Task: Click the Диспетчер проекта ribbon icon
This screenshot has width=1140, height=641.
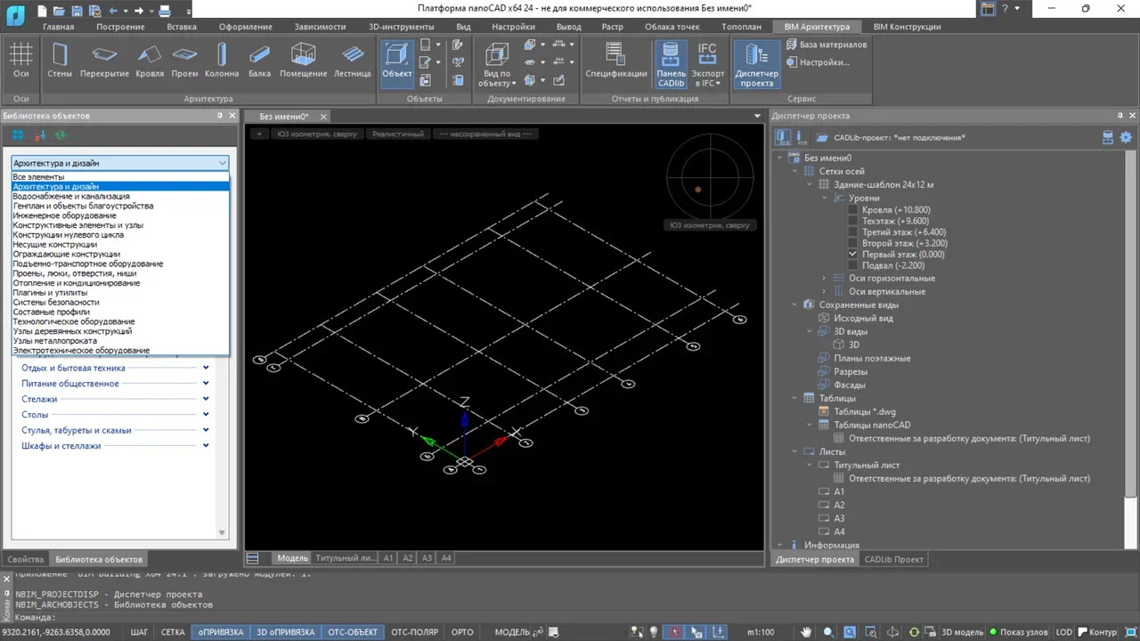Action: click(x=756, y=61)
